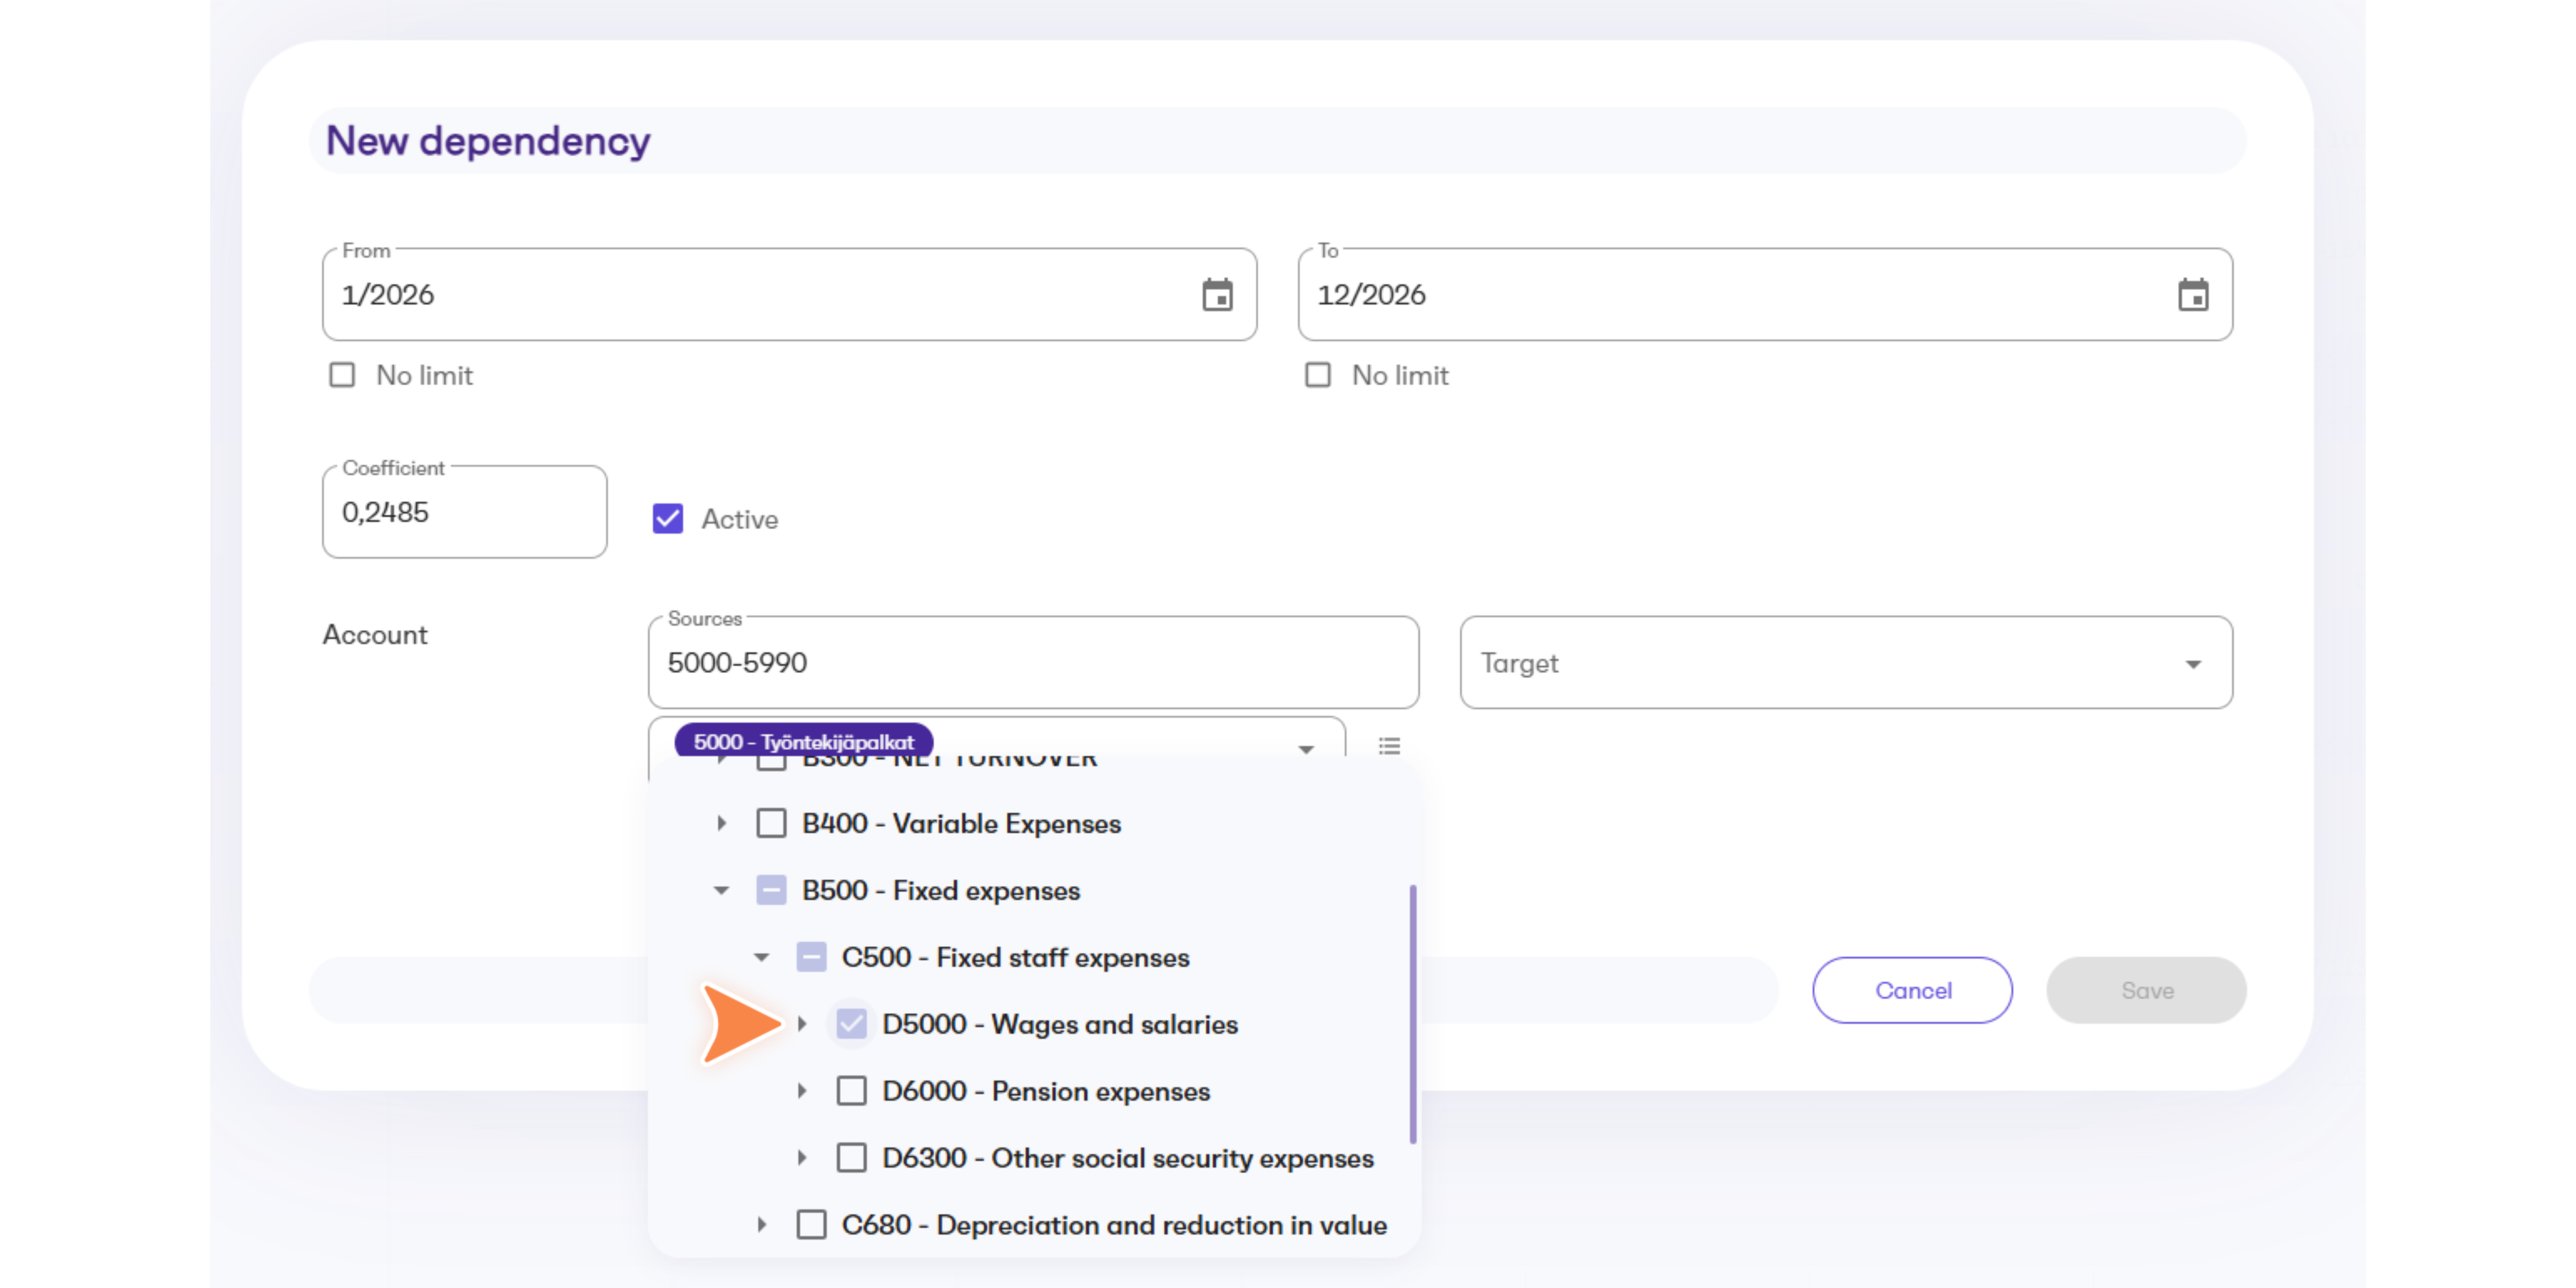This screenshot has height=1288, width=2576.
Task: Check D6300 - Other social security expenses checkbox
Action: tap(851, 1158)
